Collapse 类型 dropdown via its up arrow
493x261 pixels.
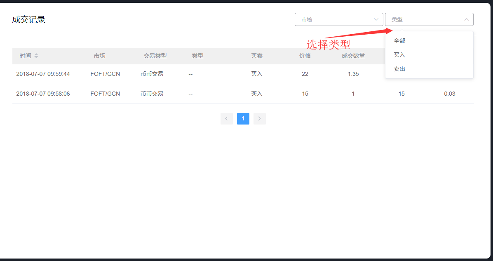pos(466,19)
